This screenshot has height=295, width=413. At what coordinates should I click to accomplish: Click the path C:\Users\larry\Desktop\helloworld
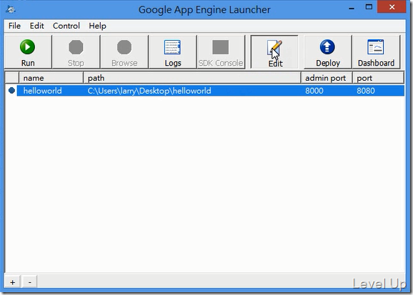(x=149, y=91)
